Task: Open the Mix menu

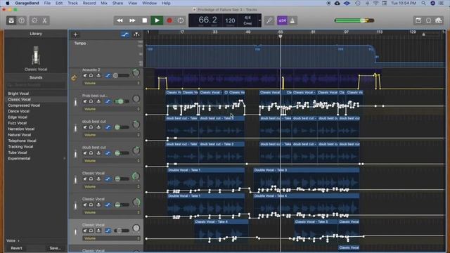Action: click(x=104, y=3)
